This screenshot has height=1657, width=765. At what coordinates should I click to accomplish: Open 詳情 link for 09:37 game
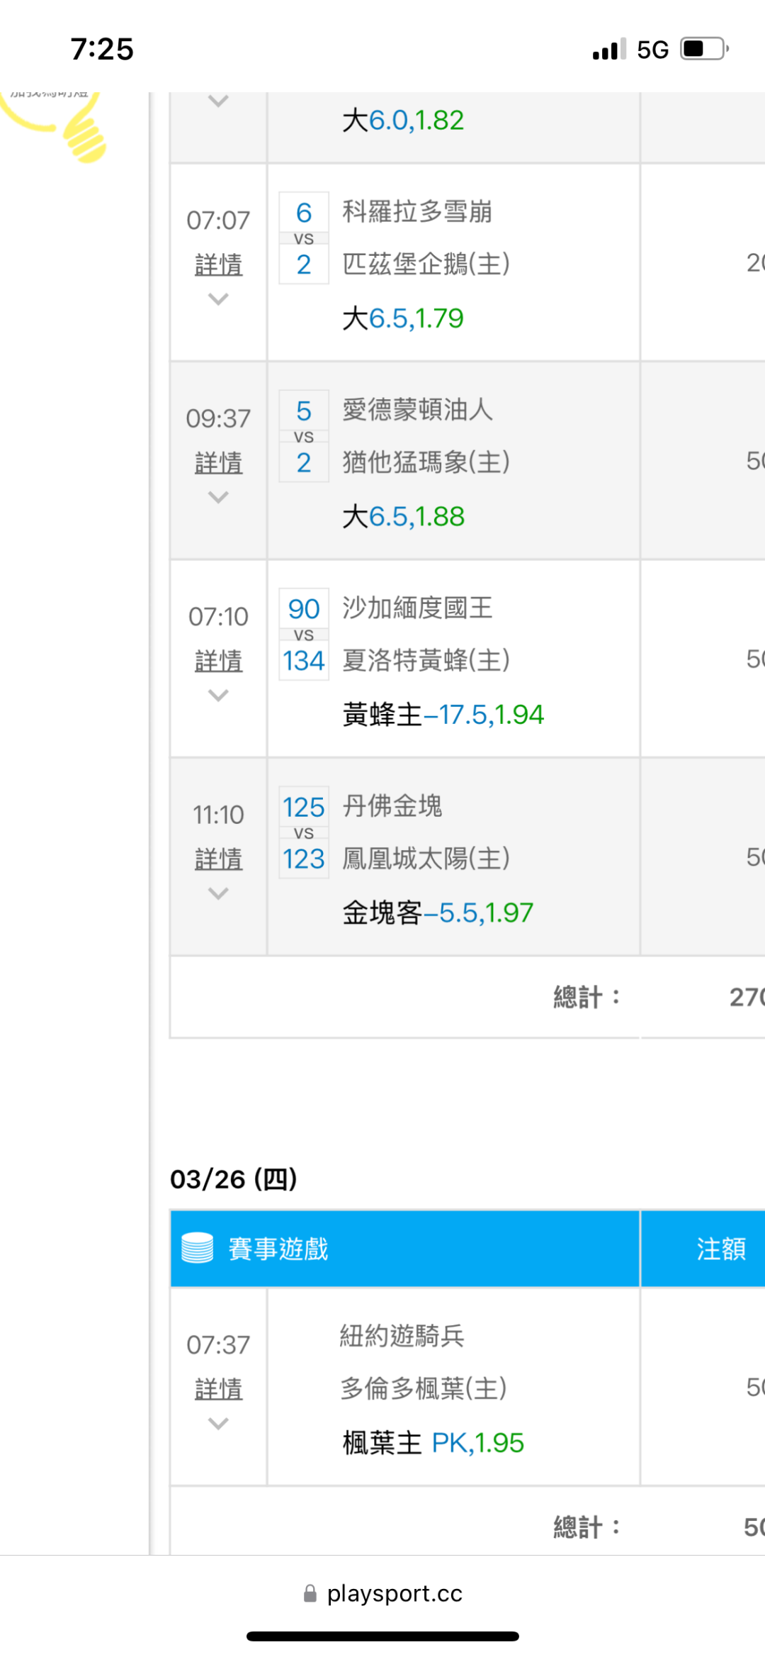click(218, 463)
